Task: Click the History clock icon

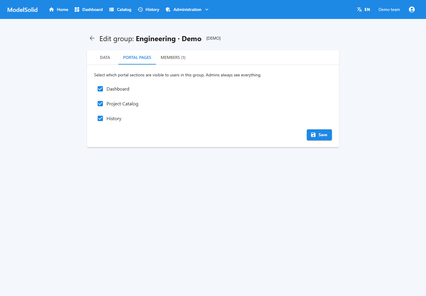Action: [x=140, y=9]
